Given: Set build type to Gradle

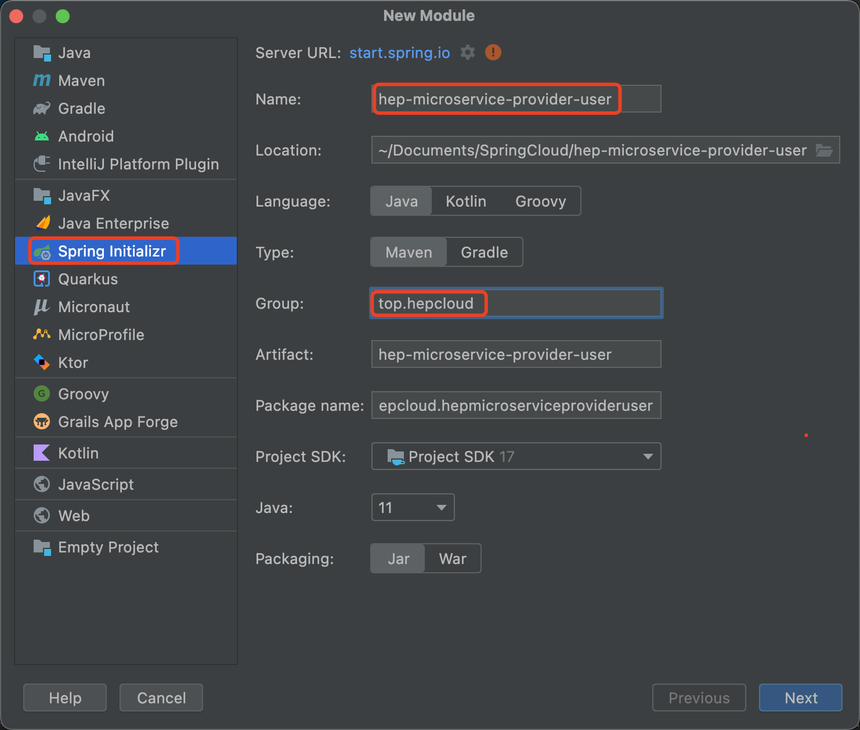Looking at the screenshot, I should pos(484,252).
